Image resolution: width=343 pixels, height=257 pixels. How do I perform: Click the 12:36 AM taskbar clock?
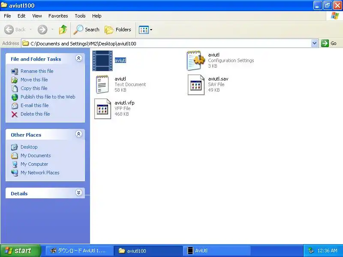pos(327,251)
